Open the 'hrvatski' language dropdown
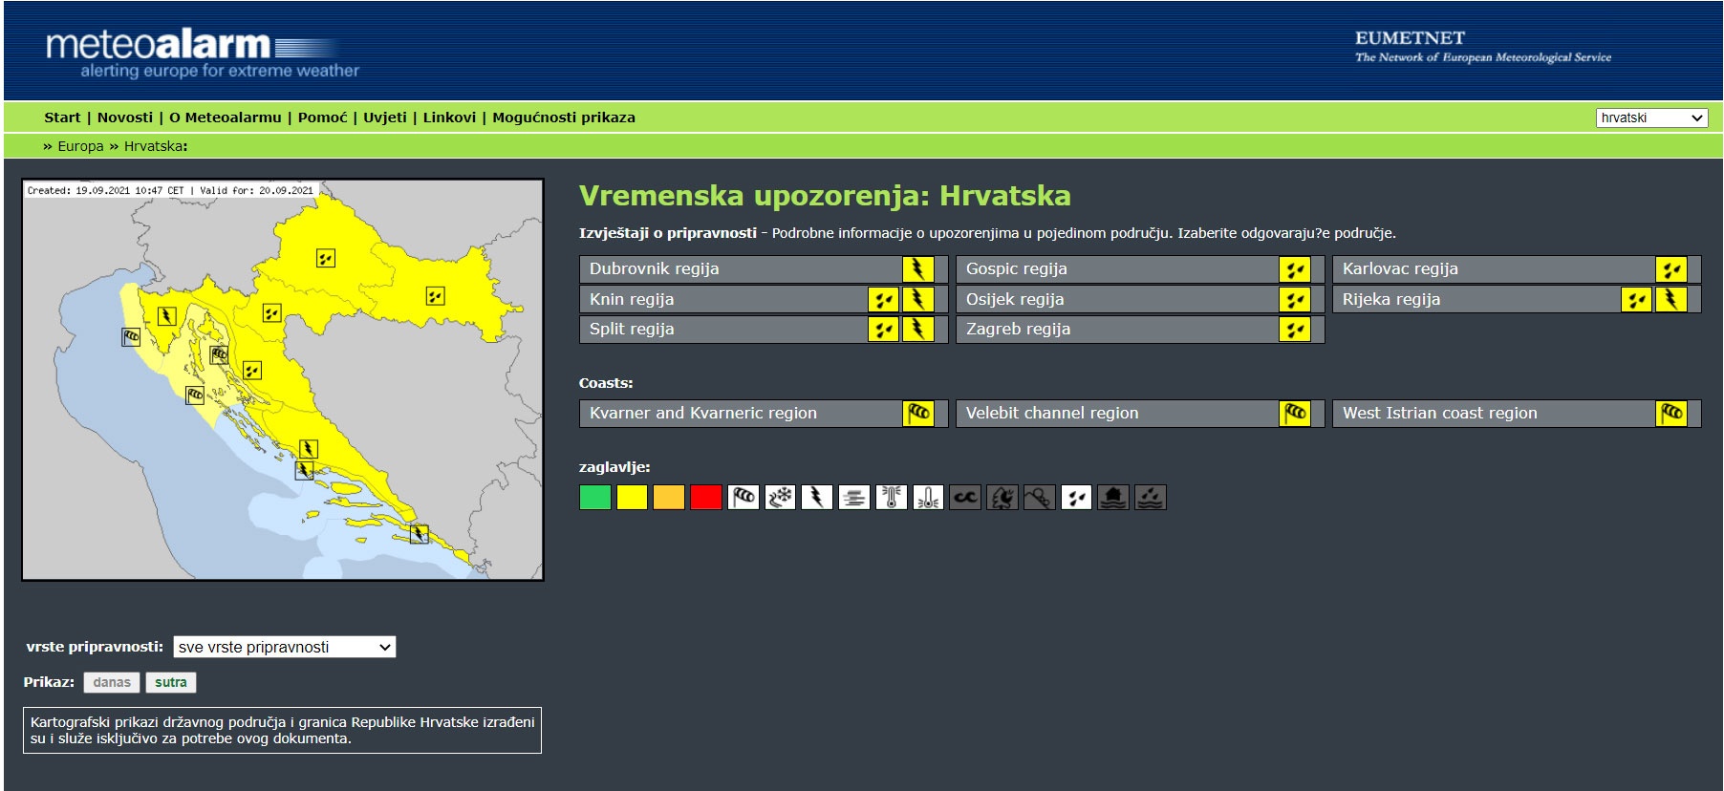1724x791 pixels. click(1650, 118)
